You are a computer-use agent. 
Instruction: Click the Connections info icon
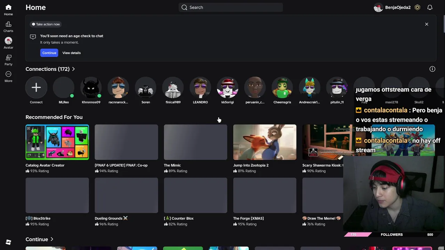(x=432, y=69)
